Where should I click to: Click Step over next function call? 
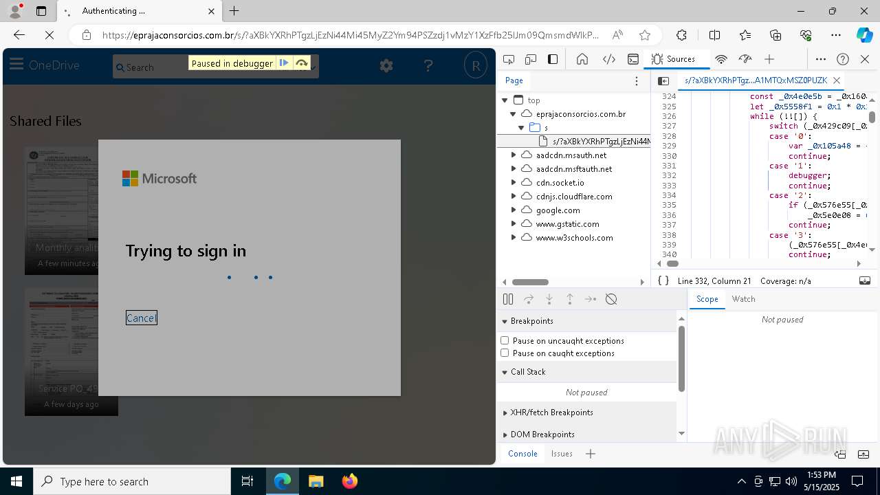coord(529,299)
